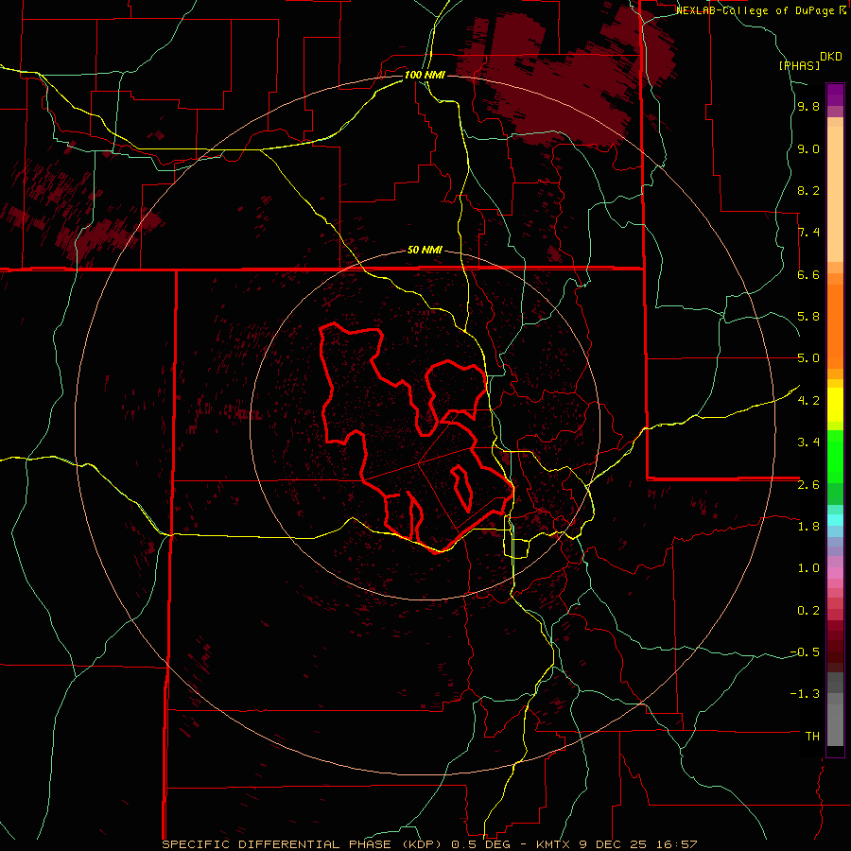Click the 8.2 legend value
The height and width of the screenshot is (851, 851).
tap(808, 190)
